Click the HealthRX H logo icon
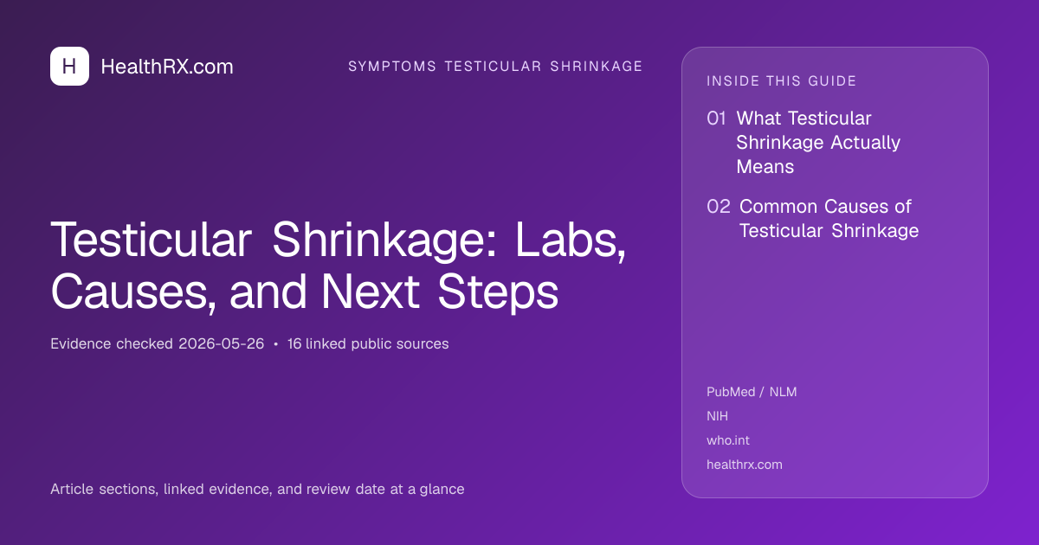Screen dimensions: 1039x545 [x=69, y=67]
